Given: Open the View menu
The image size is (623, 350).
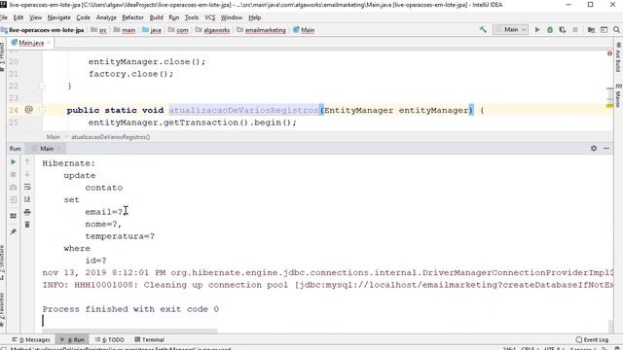Looking at the screenshot, I should 35,17.
